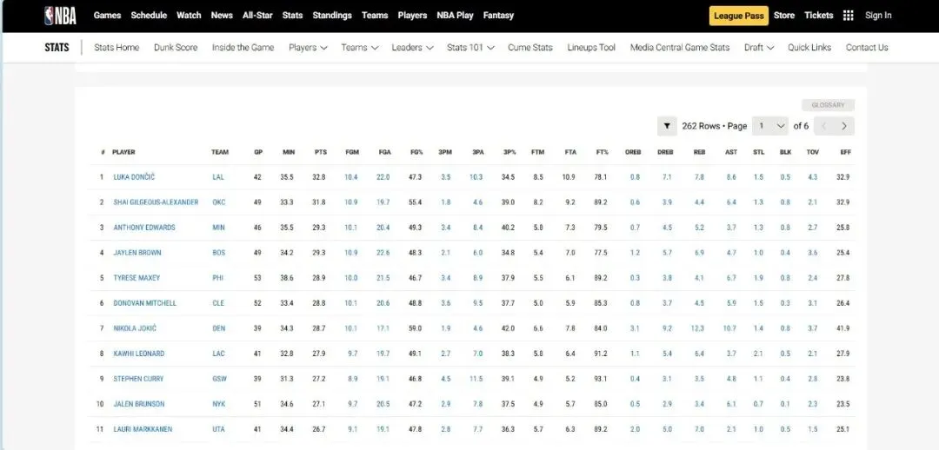This screenshot has height=450, width=939.
Task: Go to the next page arrow
Action: (x=844, y=126)
